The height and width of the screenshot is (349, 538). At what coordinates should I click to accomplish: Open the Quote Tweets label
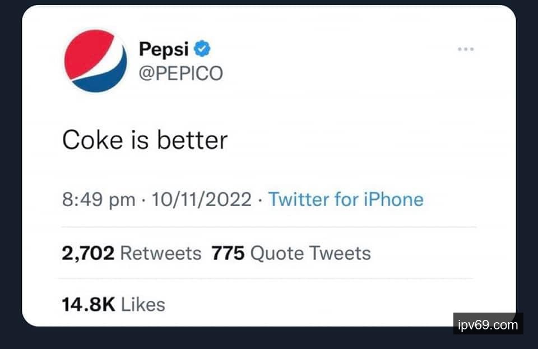click(x=310, y=253)
